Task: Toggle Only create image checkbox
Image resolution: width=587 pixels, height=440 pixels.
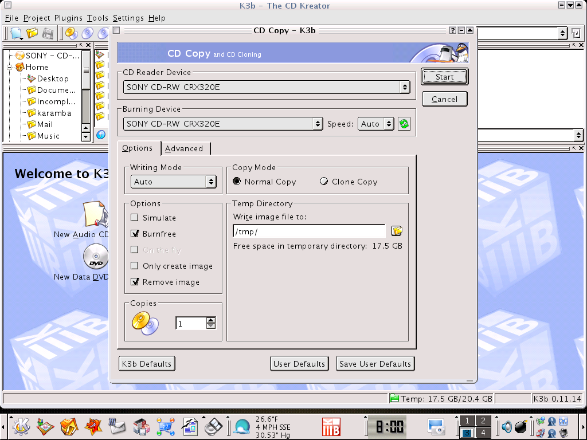Action: (135, 266)
